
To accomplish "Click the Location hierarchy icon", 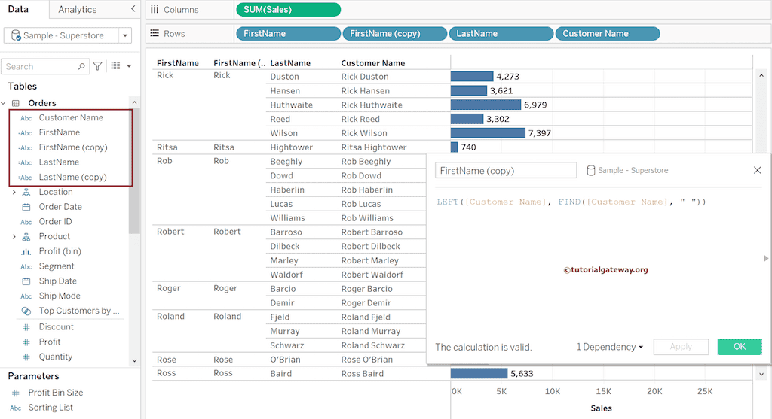I will coord(26,192).
